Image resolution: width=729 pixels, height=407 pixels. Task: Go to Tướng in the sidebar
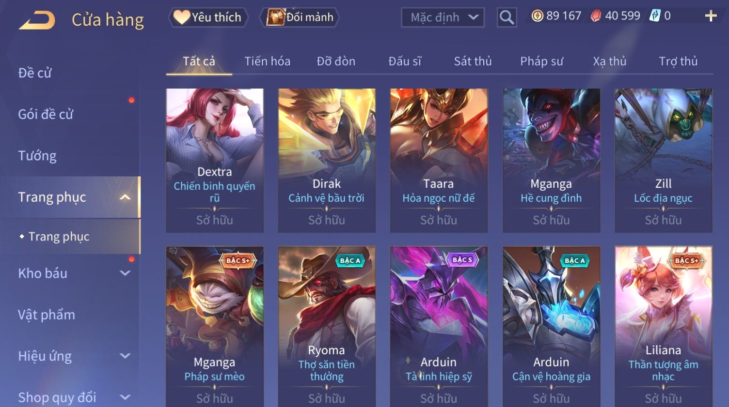pyautogui.click(x=37, y=156)
